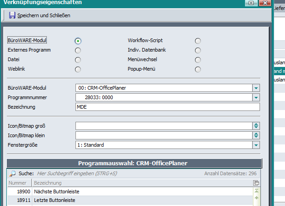Screen dimensions: 285x206
Task: Click the Icon/Bitmap klein stepper arrows
Action: click(x=256, y=135)
